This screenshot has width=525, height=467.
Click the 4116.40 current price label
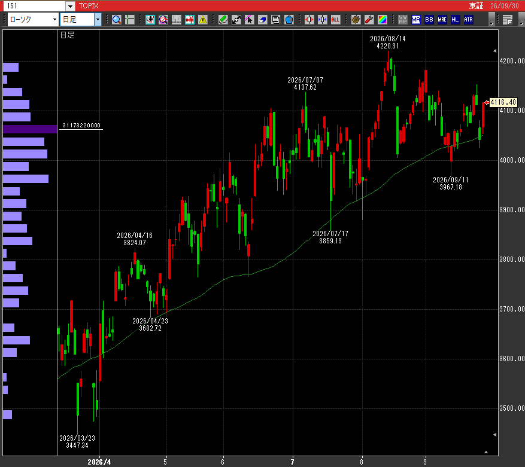click(x=503, y=102)
